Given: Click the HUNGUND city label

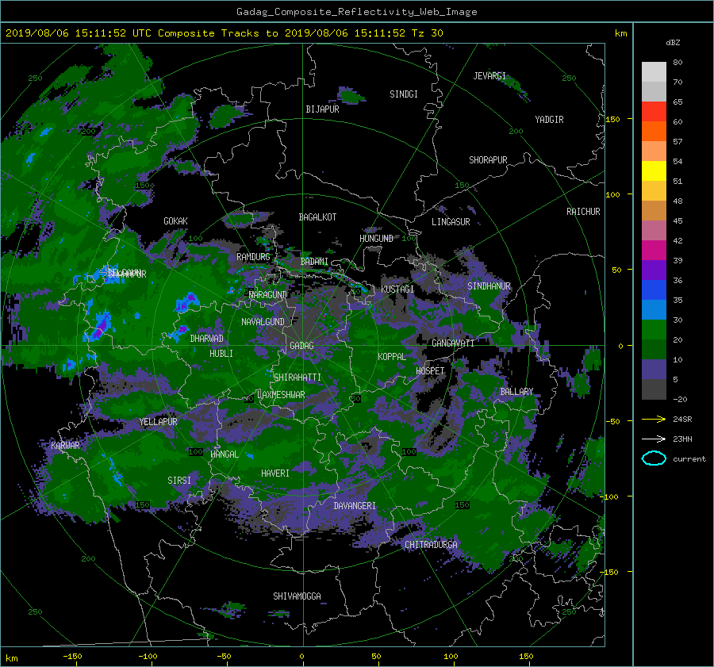Looking at the screenshot, I should 376,239.
